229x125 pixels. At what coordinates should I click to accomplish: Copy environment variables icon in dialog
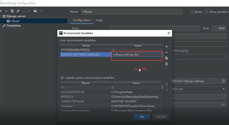tap(166, 58)
